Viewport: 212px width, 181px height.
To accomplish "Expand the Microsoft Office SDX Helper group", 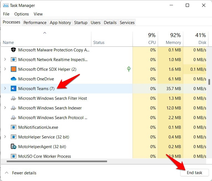I will [x=5, y=69].
